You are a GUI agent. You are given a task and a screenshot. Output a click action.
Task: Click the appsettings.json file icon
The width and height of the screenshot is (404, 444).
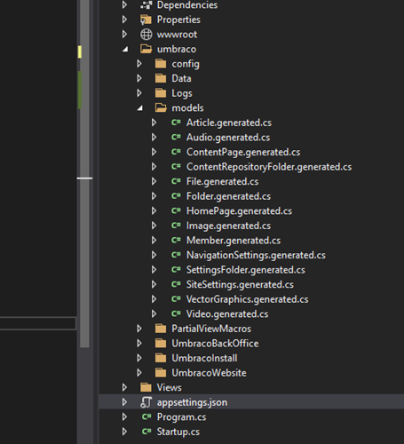(147, 402)
